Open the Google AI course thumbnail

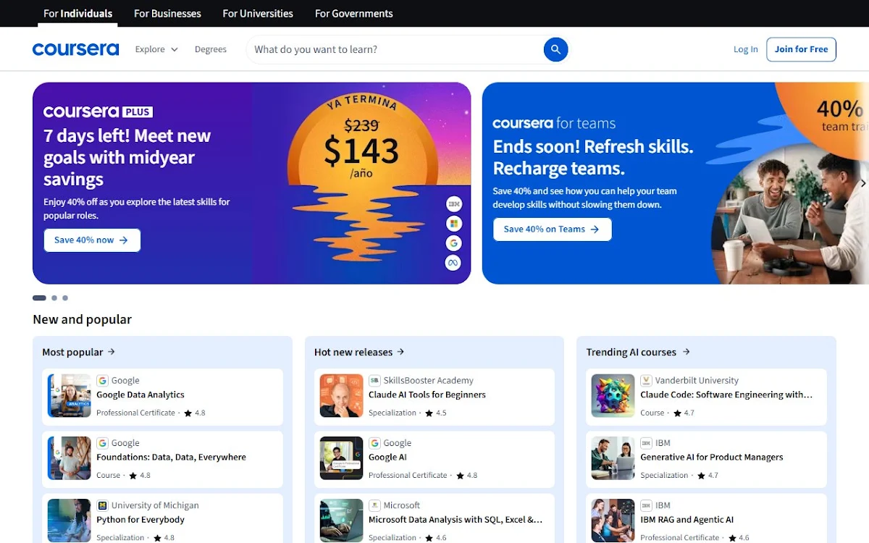pyautogui.click(x=341, y=458)
